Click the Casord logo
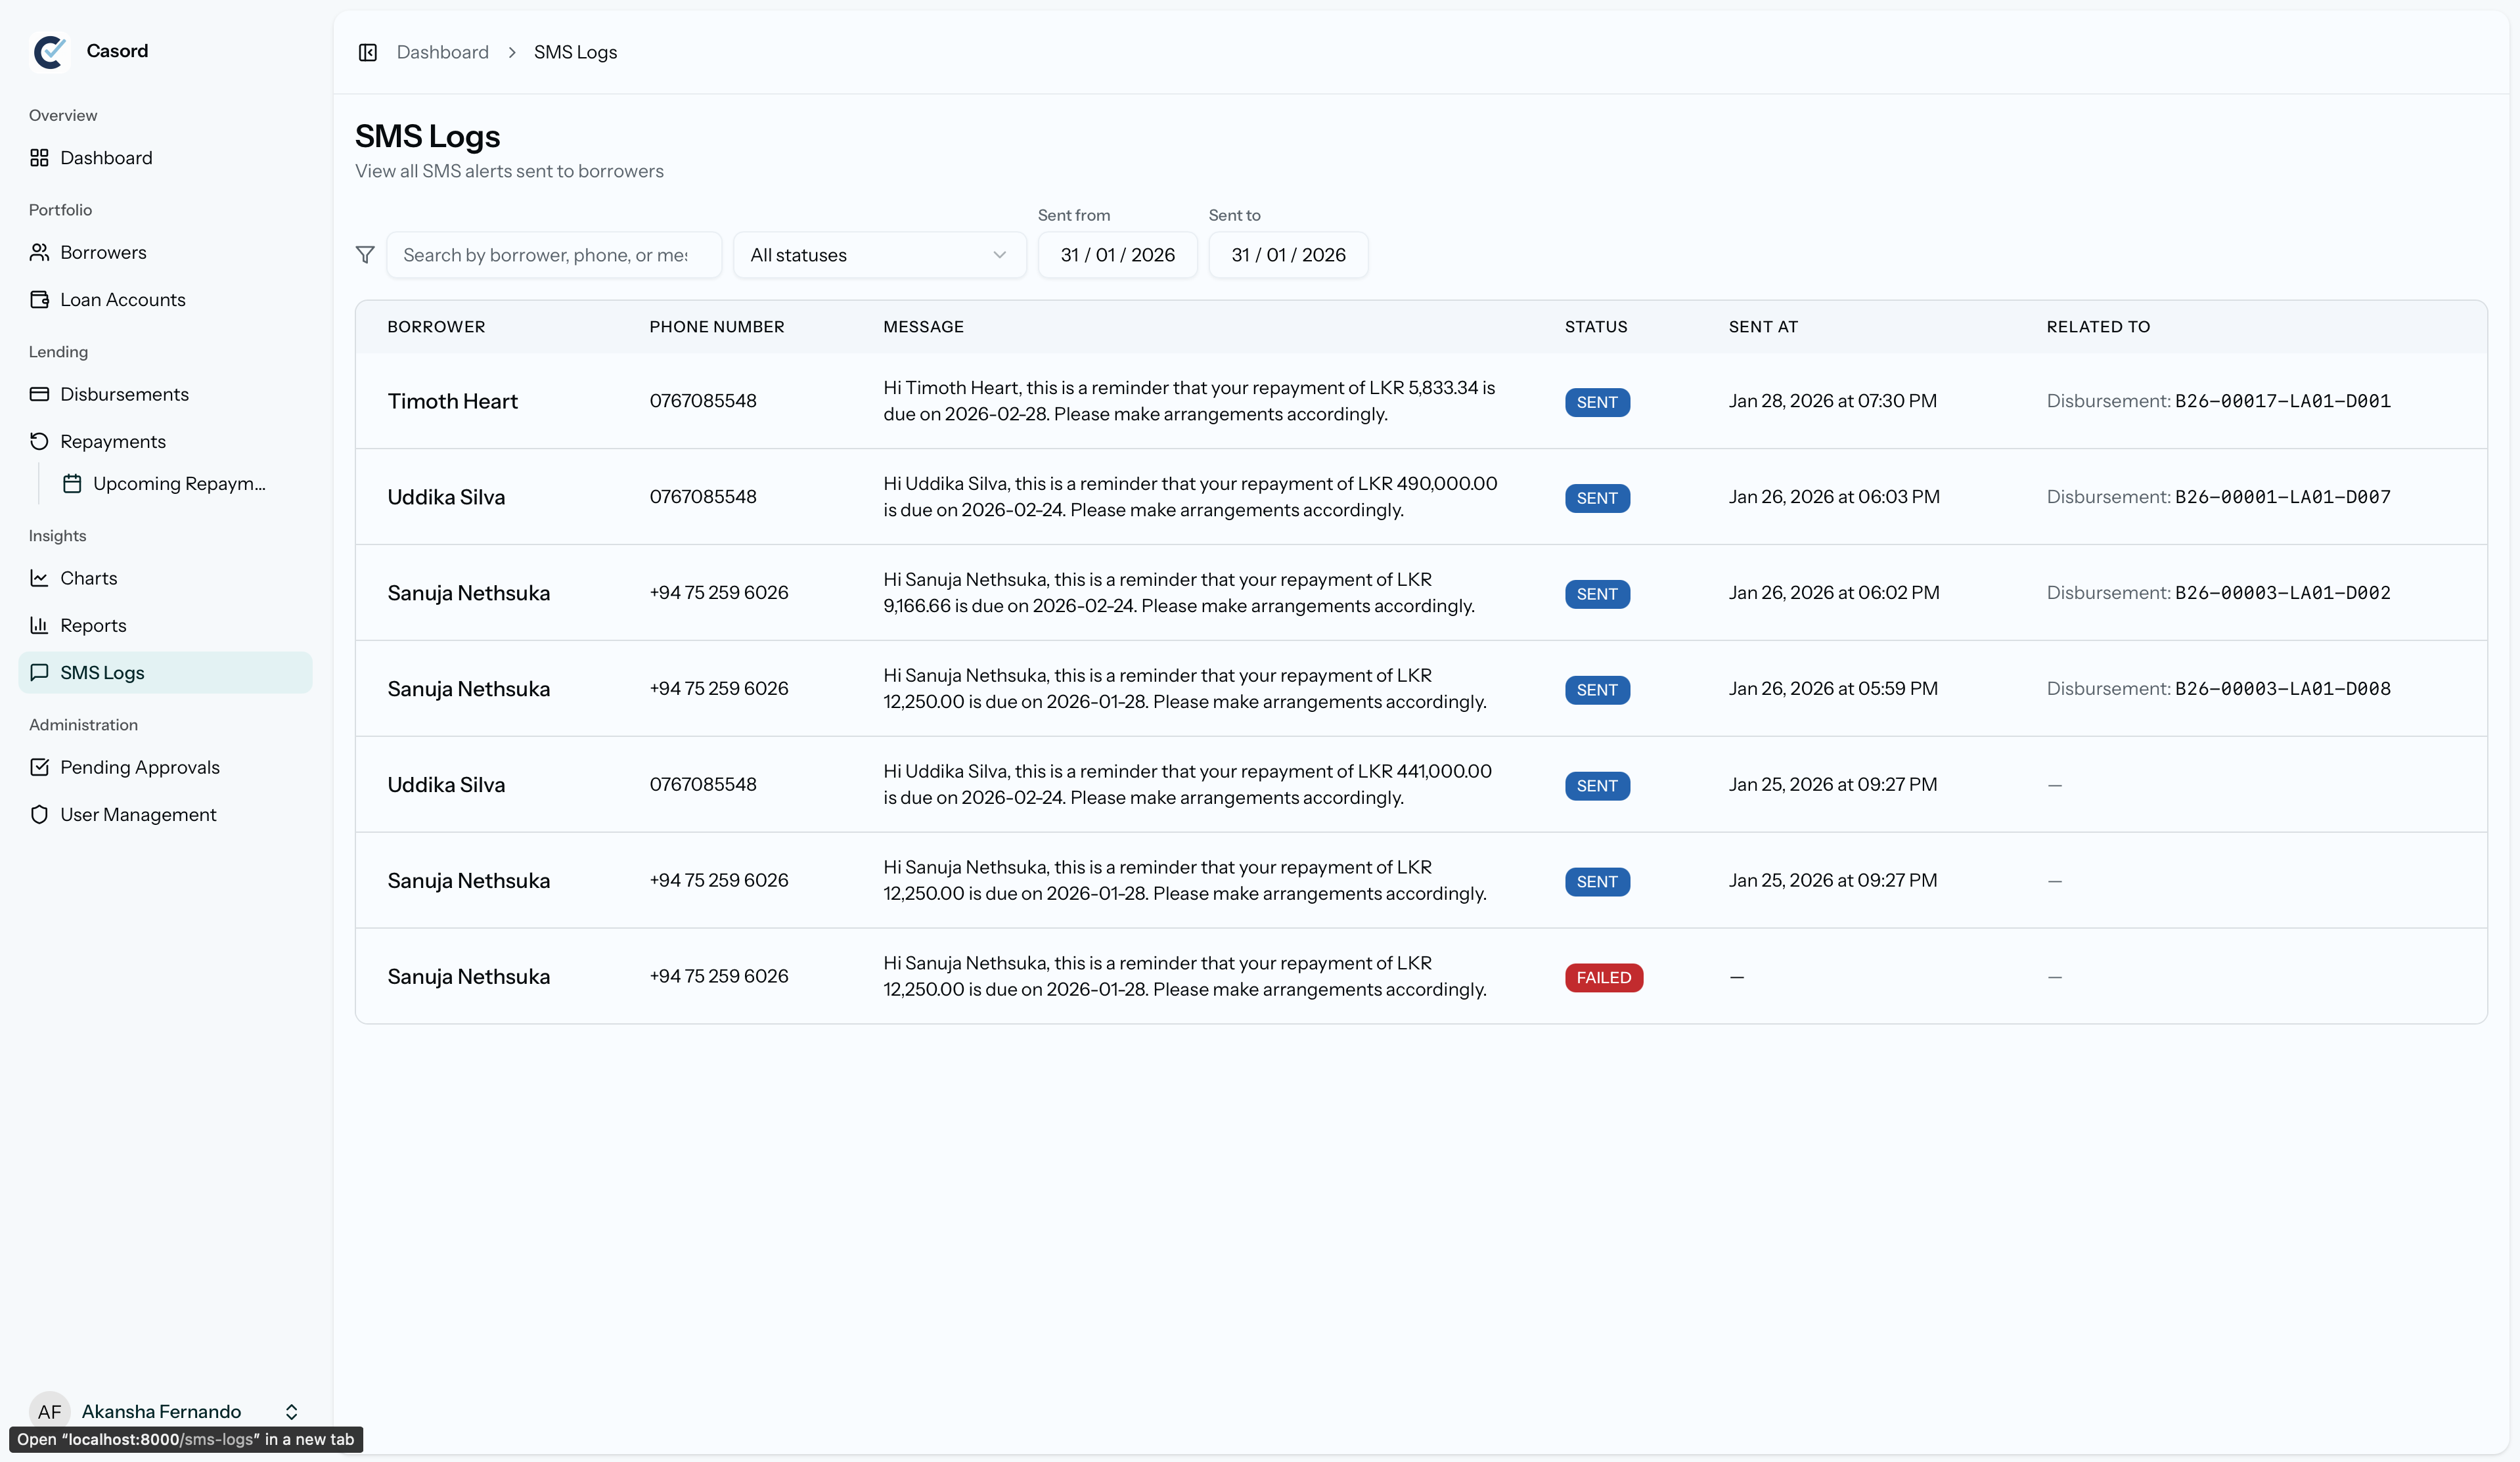 point(51,51)
